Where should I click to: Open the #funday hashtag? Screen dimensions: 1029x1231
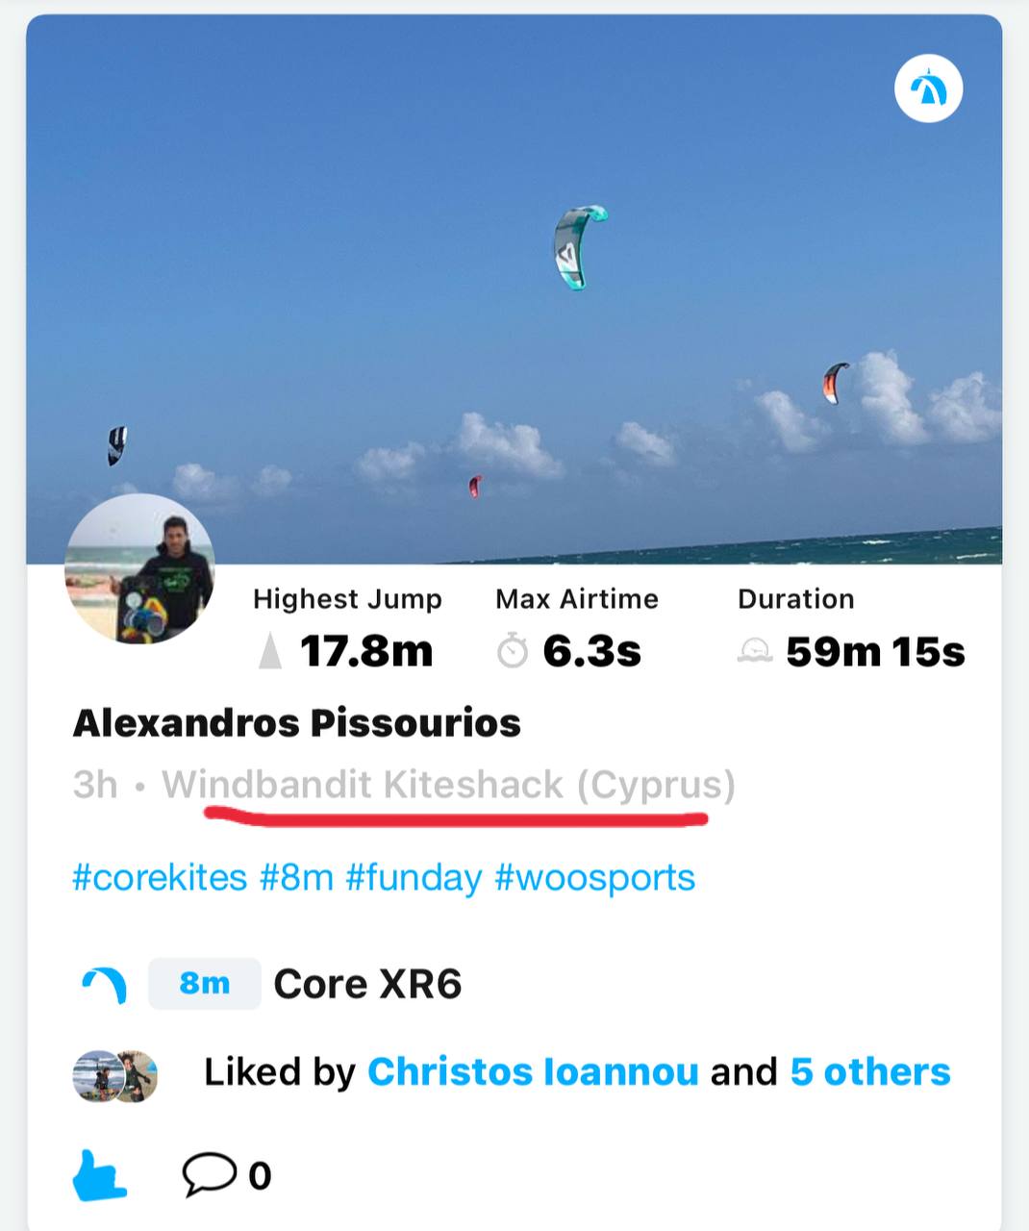tap(414, 878)
